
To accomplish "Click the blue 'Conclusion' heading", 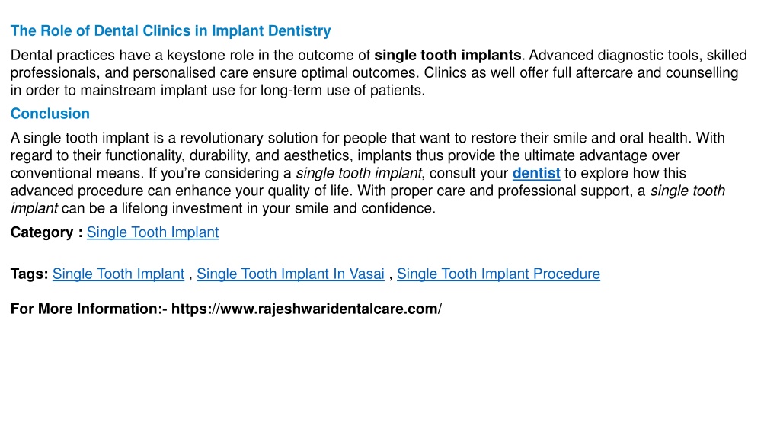I will coord(50,114).
